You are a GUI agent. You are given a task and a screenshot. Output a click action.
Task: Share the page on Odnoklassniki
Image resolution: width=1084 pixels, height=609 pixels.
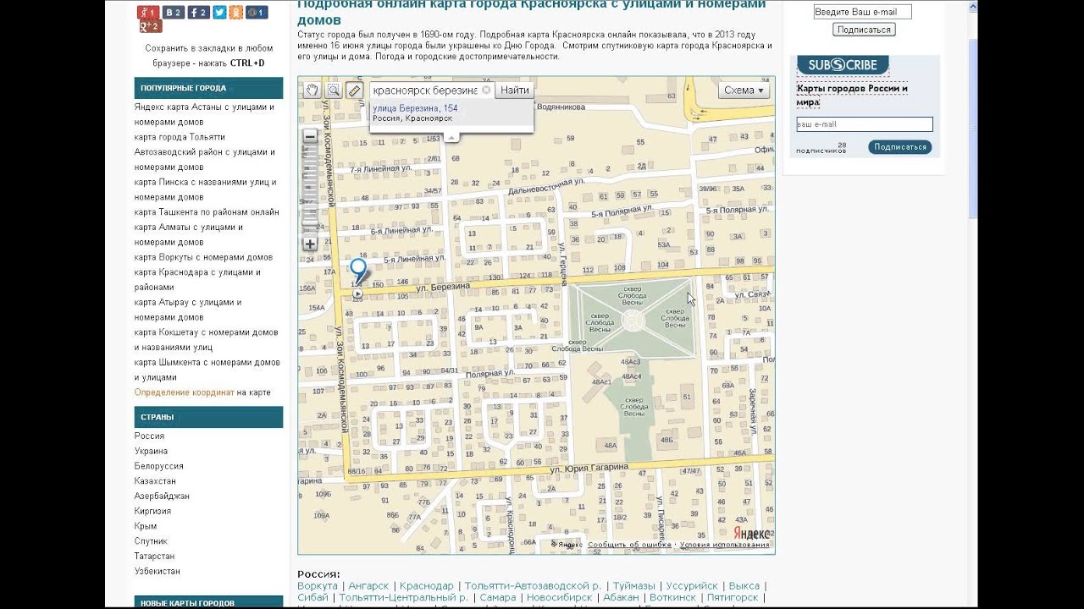236,12
